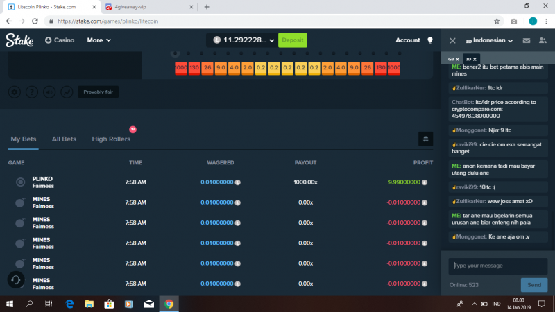Screen dimensions: 555x312
Task: Focus the Type your message field
Action: pyautogui.click(x=497, y=266)
